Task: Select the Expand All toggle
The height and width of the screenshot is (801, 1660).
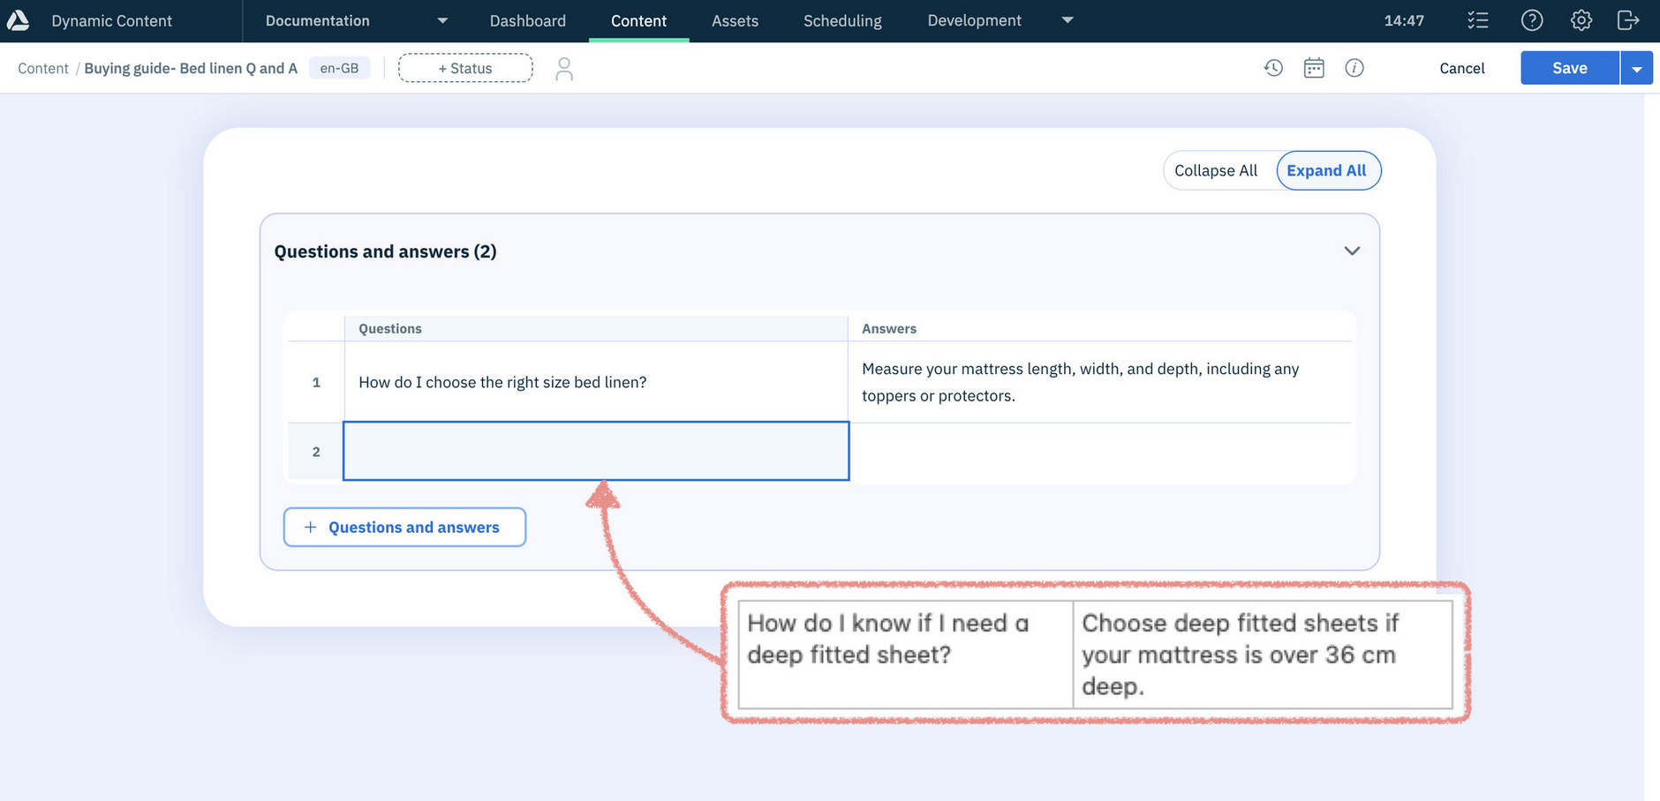Action: point(1326,170)
